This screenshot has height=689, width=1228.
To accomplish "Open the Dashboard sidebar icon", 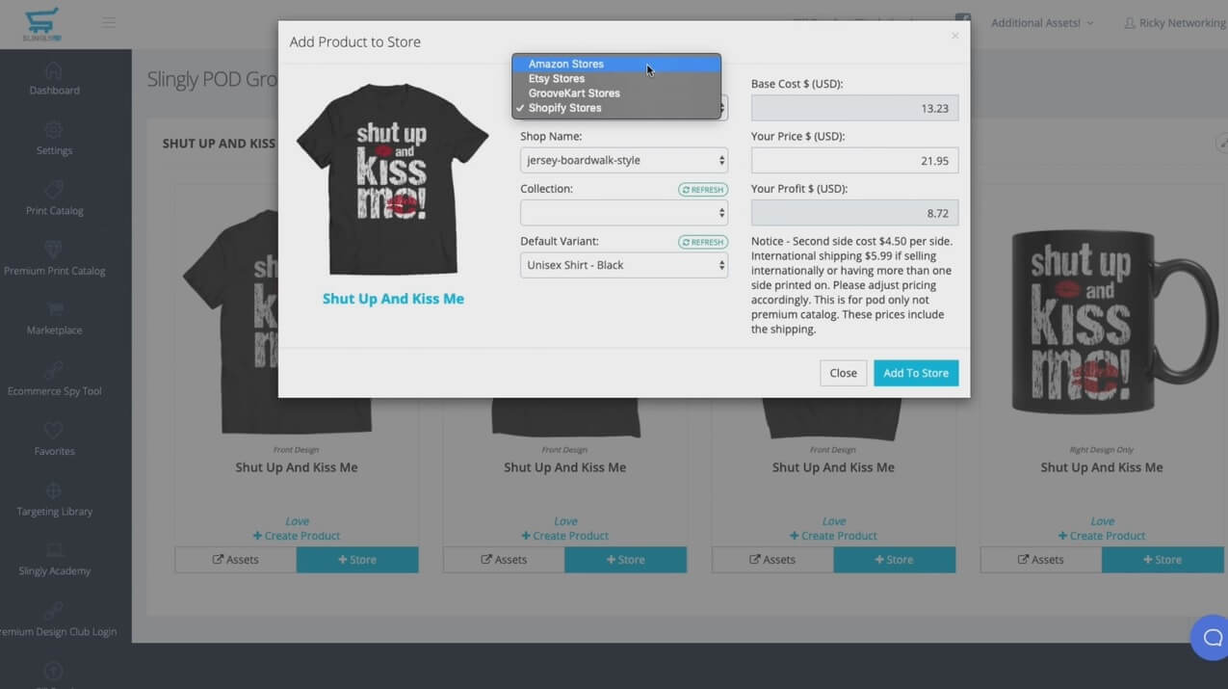I will (54, 71).
